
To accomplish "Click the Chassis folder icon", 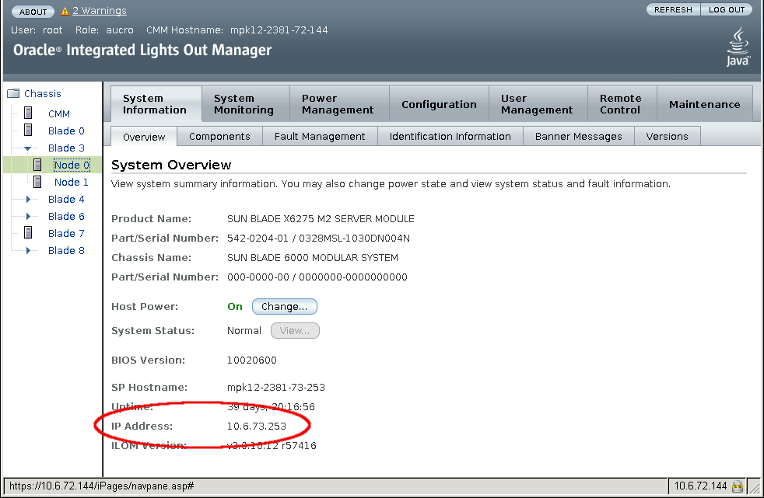I will pyautogui.click(x=12, y=93).
